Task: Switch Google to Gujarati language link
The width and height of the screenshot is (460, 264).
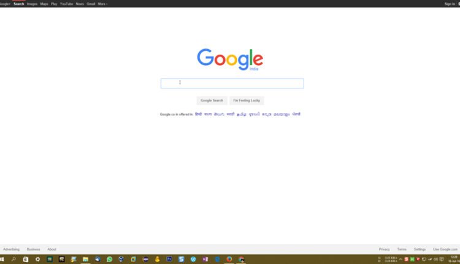Action: (x=255, y=114)
